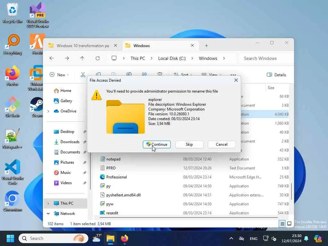Add a new Explorer tab
This screenshot has height=246, width=328.
207,45
